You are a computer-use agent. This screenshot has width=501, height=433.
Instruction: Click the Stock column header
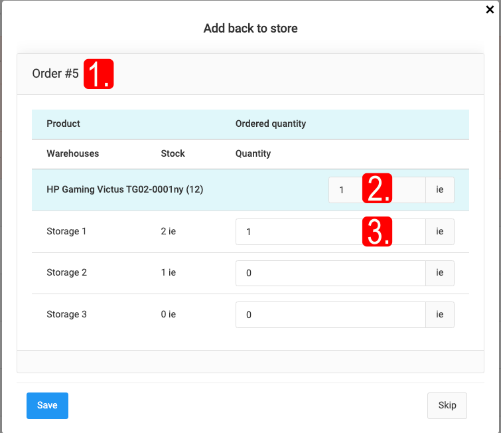173,153
